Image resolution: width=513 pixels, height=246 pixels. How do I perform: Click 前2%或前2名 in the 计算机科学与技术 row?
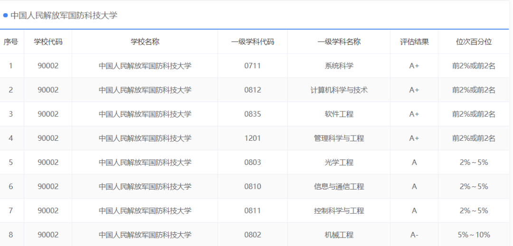[x=474, y=90]
